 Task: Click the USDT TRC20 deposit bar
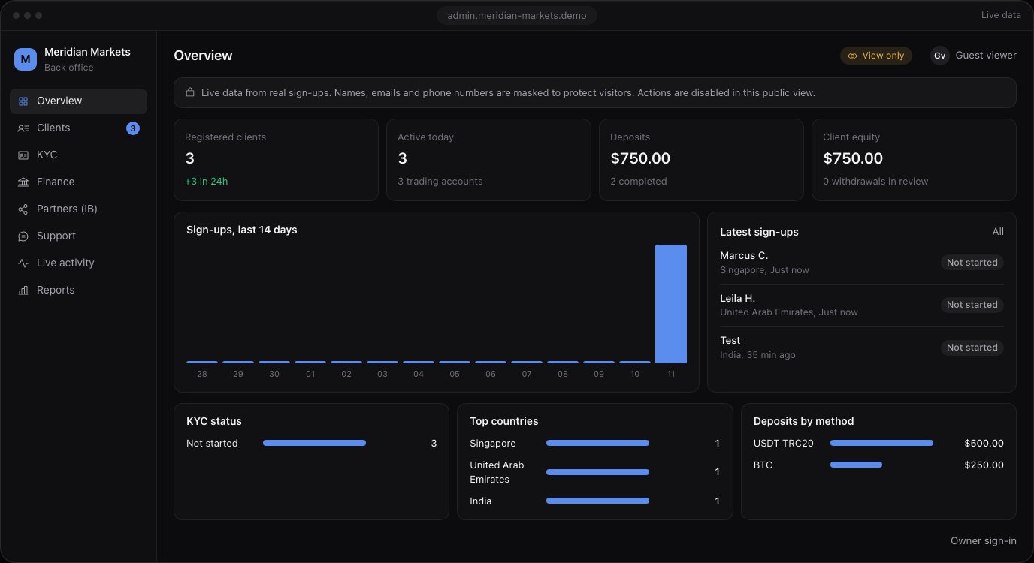pos(881,444)
